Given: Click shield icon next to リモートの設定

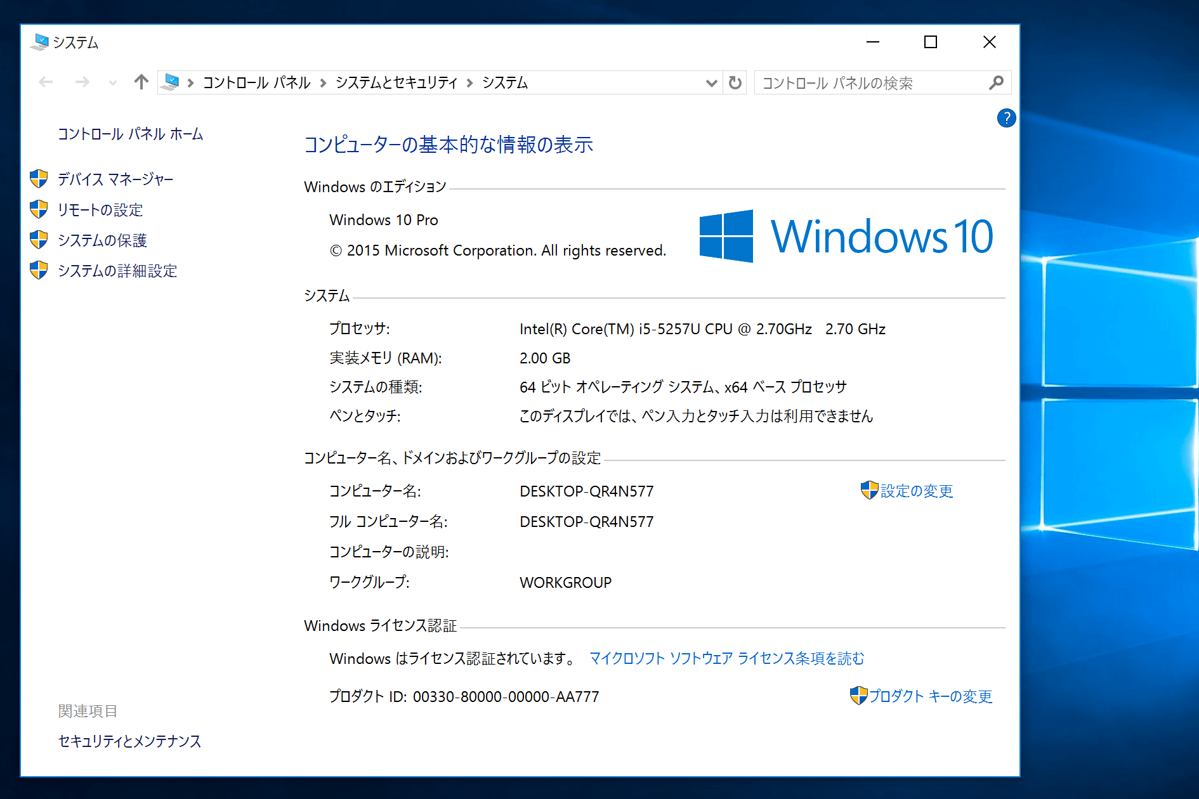Looking at the screenshot, I should (39, 209).
